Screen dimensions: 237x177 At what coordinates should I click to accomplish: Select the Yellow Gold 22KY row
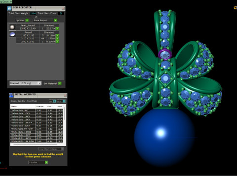click(37, 126)
